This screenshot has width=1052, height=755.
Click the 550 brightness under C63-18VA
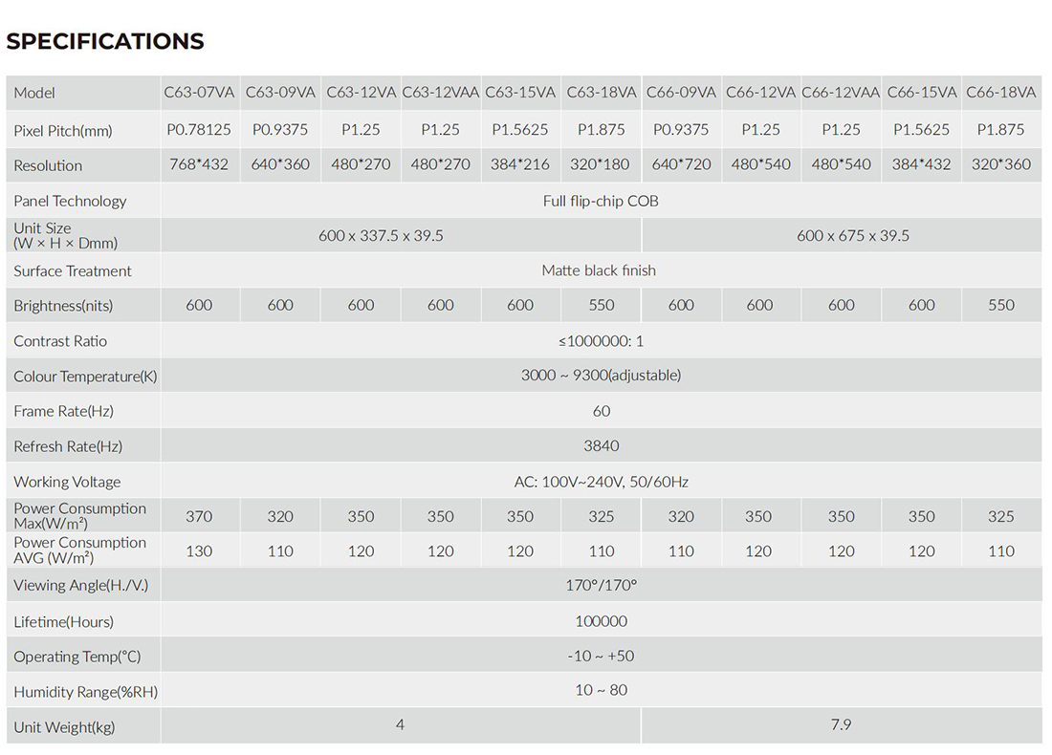pyautogui.click(x=602, y=305)
